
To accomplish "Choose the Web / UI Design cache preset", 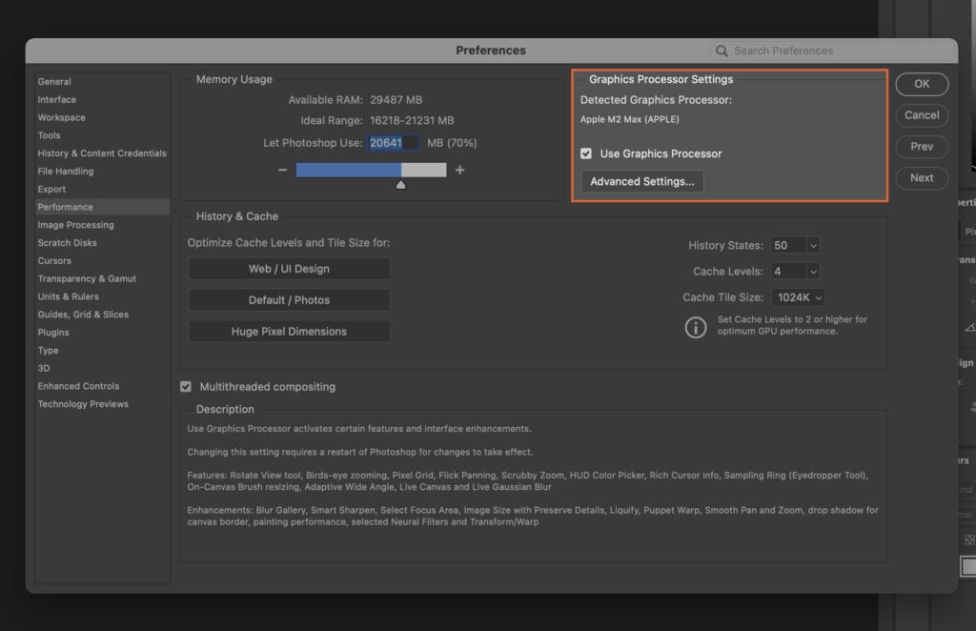I will (x=289, y=268).
